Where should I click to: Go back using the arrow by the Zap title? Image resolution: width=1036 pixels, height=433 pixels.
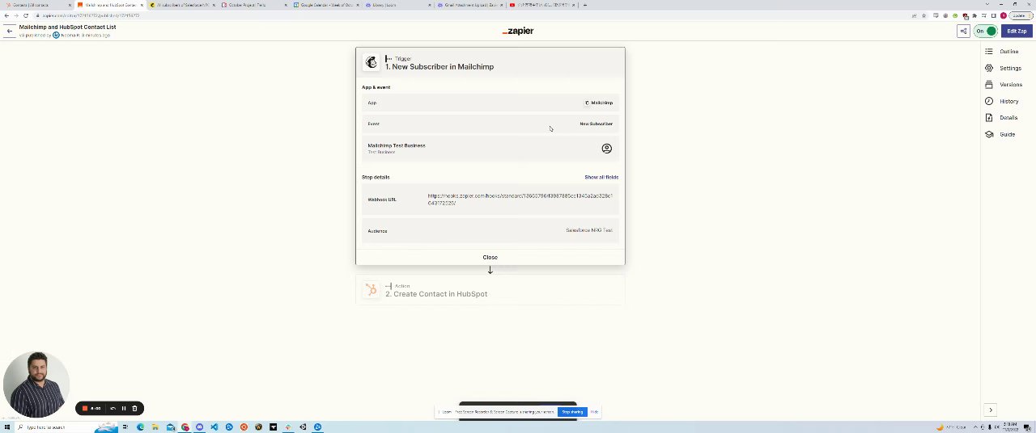(x=9, y=31)
